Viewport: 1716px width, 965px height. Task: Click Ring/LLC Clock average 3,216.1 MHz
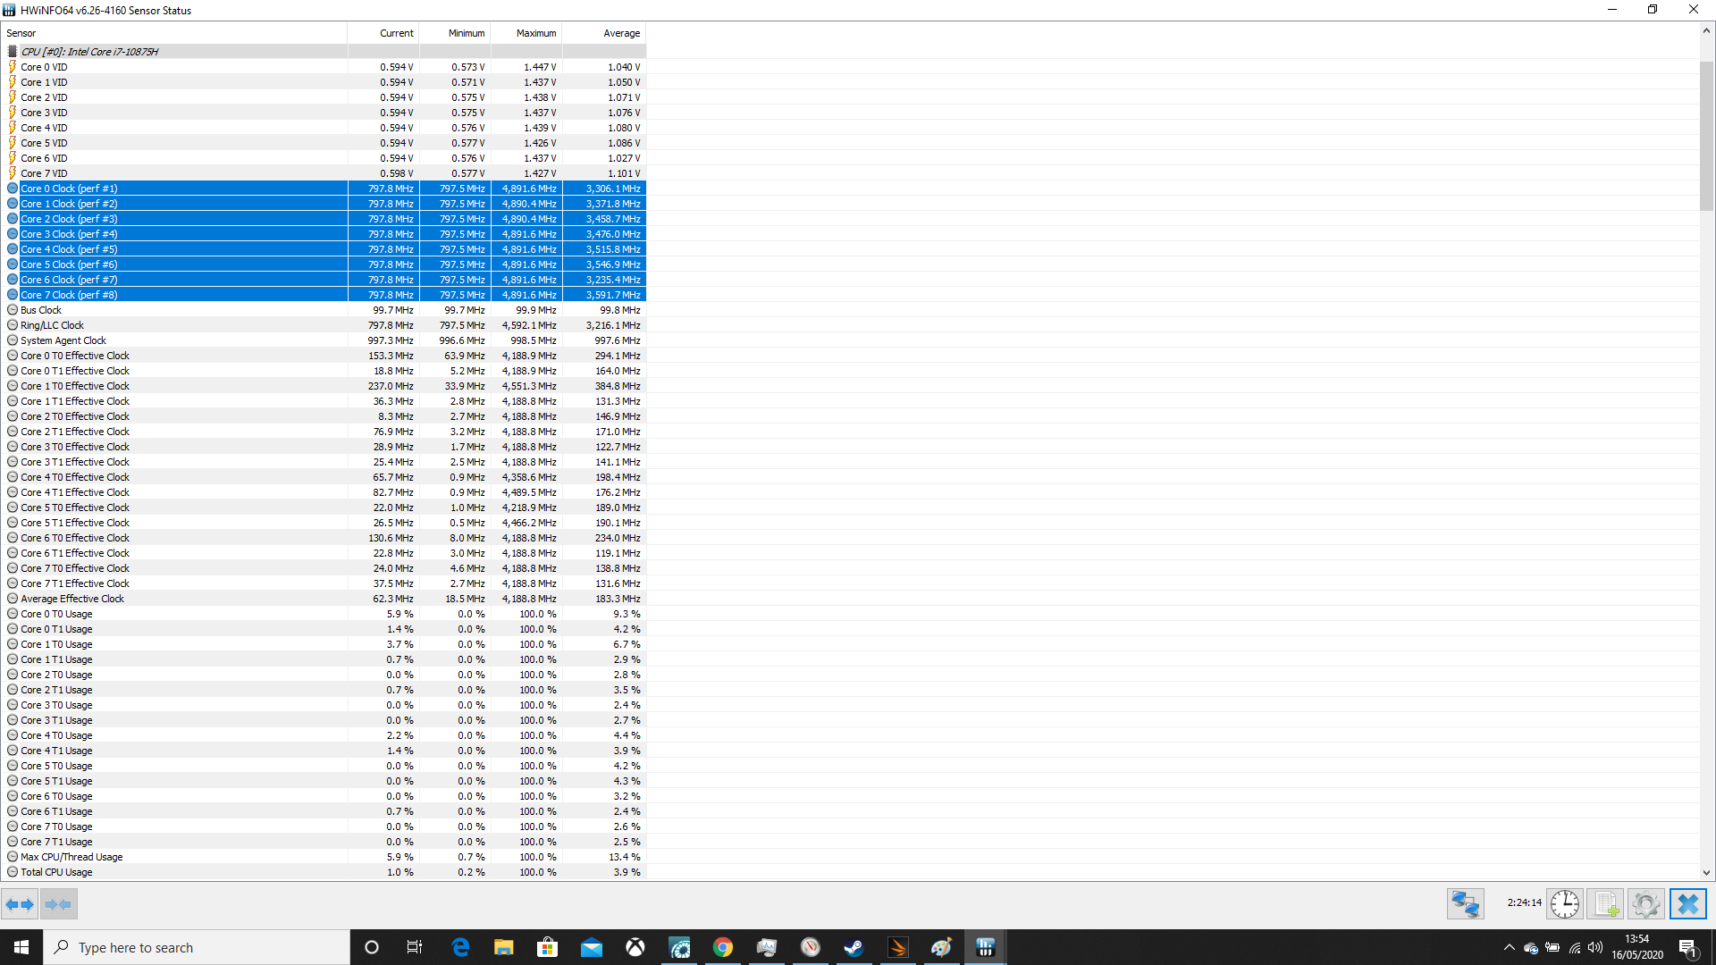[x=613, y=325]
